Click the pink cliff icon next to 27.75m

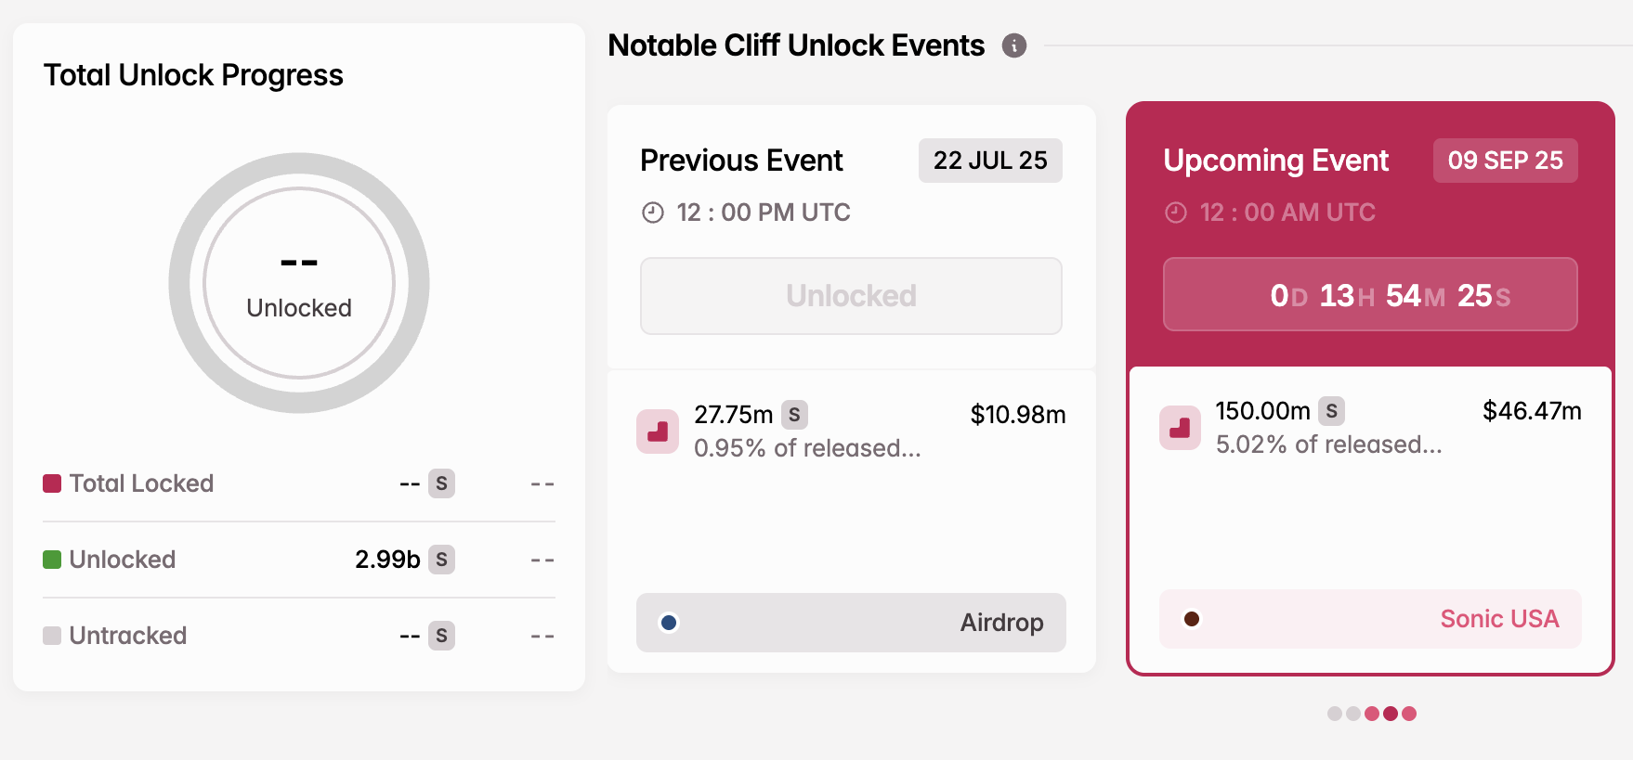point(658,432)
